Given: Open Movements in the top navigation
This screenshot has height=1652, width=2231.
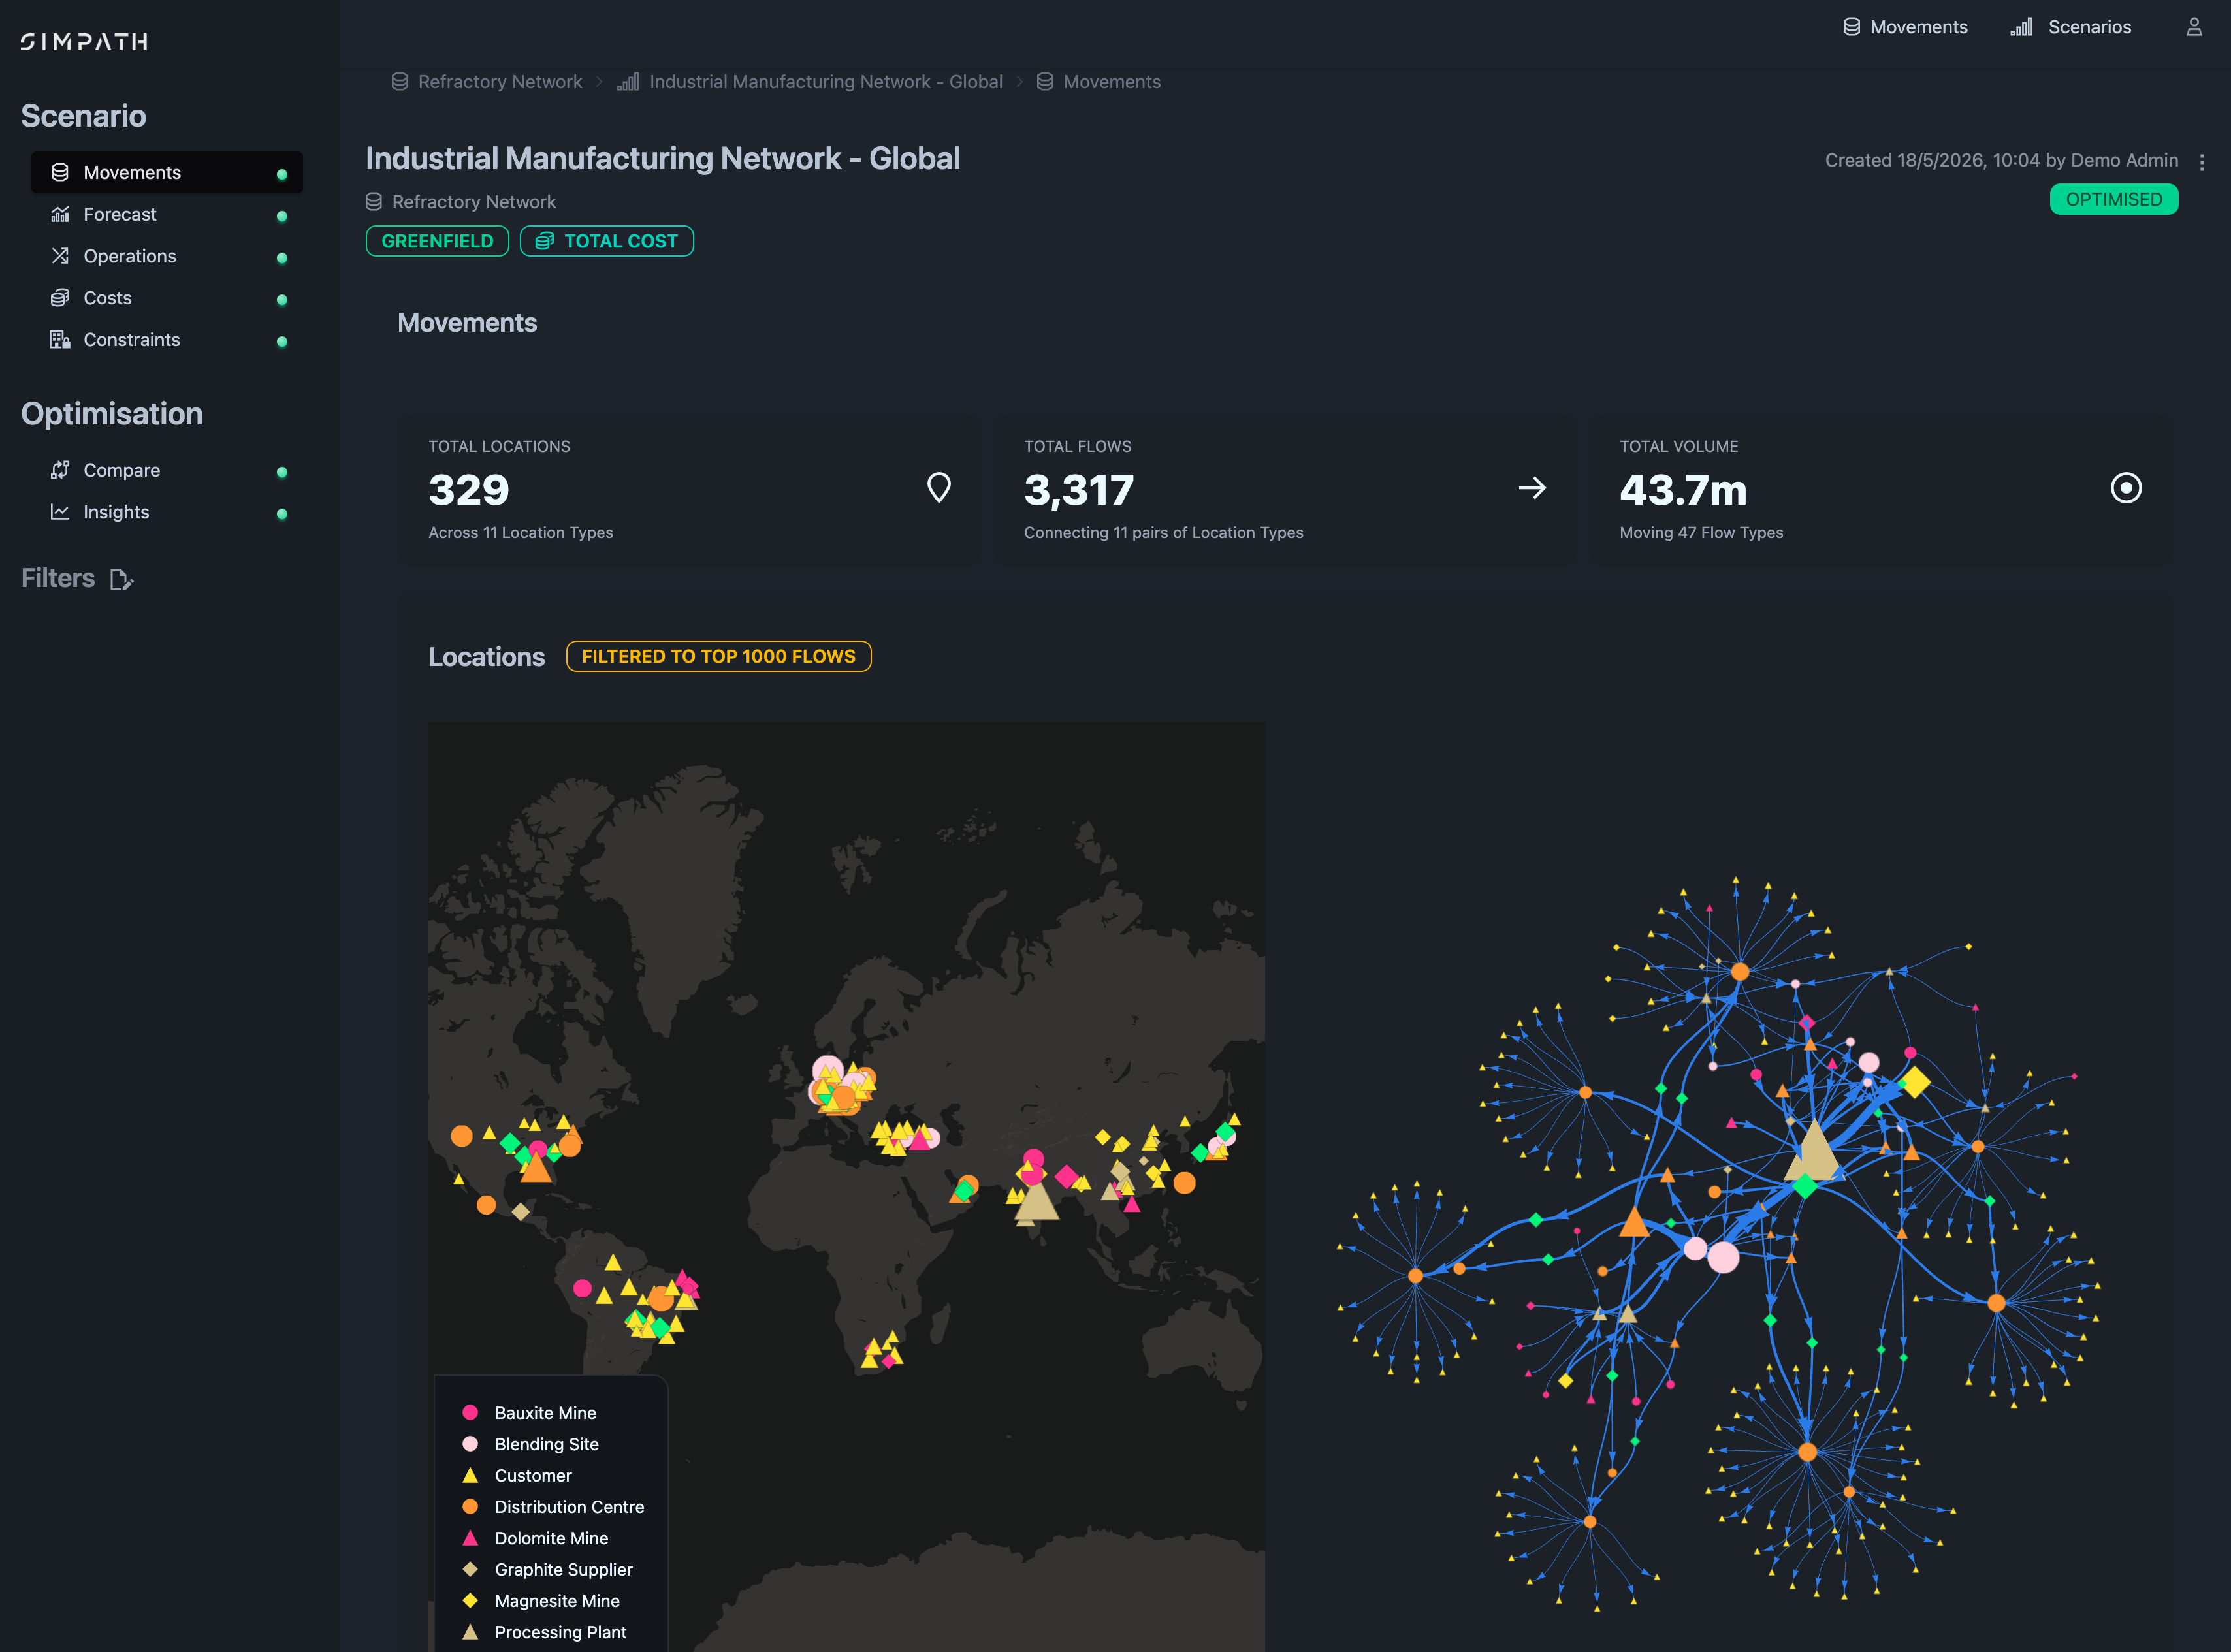Looking at the screenshot, I should pyautogui.click(x=1904, y=27).
